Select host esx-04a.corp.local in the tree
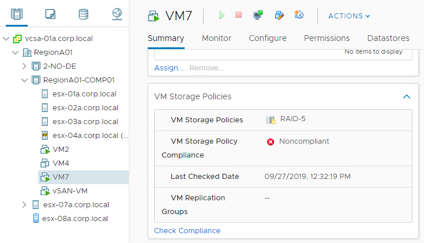This screenshot has width=424, height=243. click(84, 136)
